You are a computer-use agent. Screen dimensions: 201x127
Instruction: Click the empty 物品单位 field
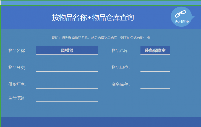point(155,68)
